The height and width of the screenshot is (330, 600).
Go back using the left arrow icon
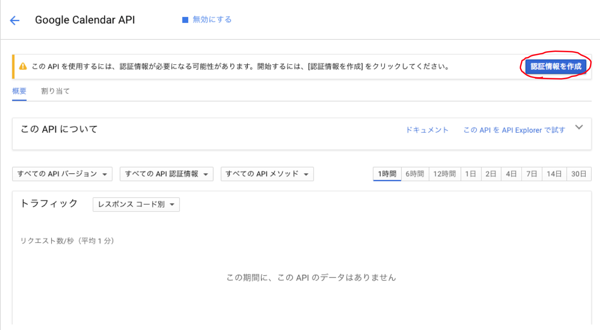point(15,20)
